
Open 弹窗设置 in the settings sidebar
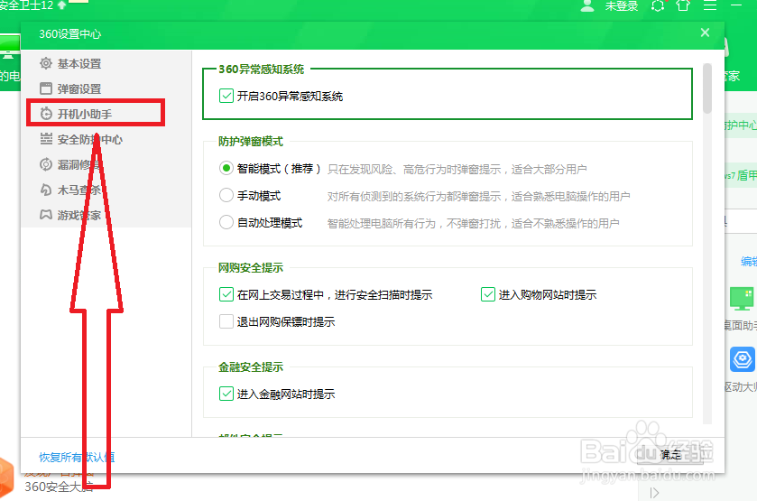point(79,88)
